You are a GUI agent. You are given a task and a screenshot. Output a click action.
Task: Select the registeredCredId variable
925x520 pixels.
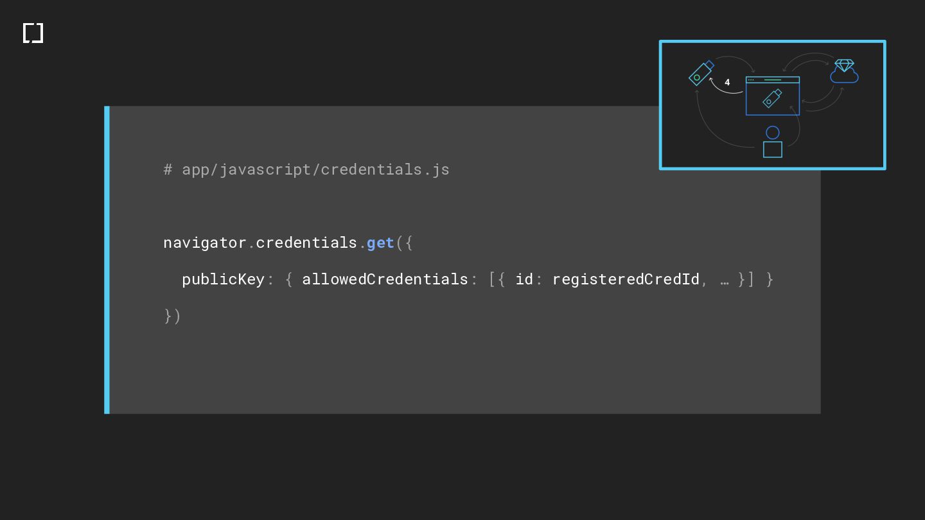coord(626,279)
